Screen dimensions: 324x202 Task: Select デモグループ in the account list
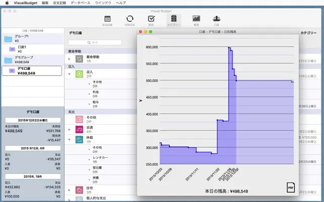click(33, 60)
